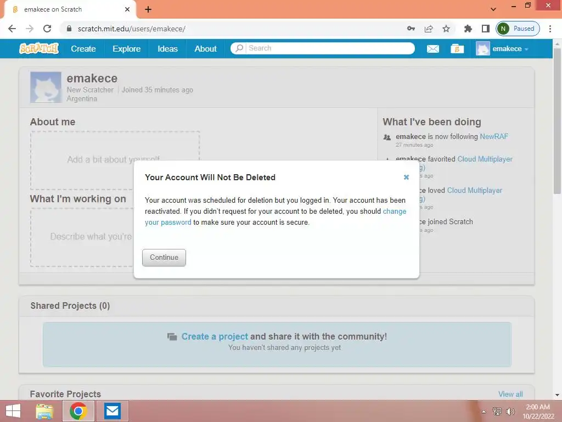This screenshot has width=562, height=422.
Task: Open the Paused profile button
Action: tap(518, 29)
